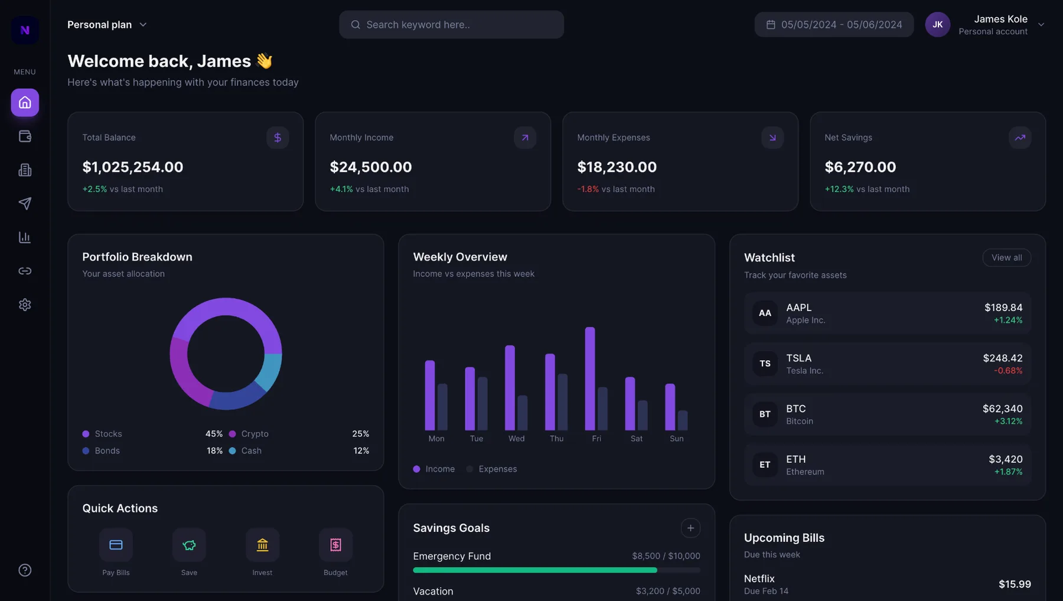Click the Net Savings value $6,270.00
Viewport: 1063px width, 601px height.
pyautogui.click(x=860, y=167)
